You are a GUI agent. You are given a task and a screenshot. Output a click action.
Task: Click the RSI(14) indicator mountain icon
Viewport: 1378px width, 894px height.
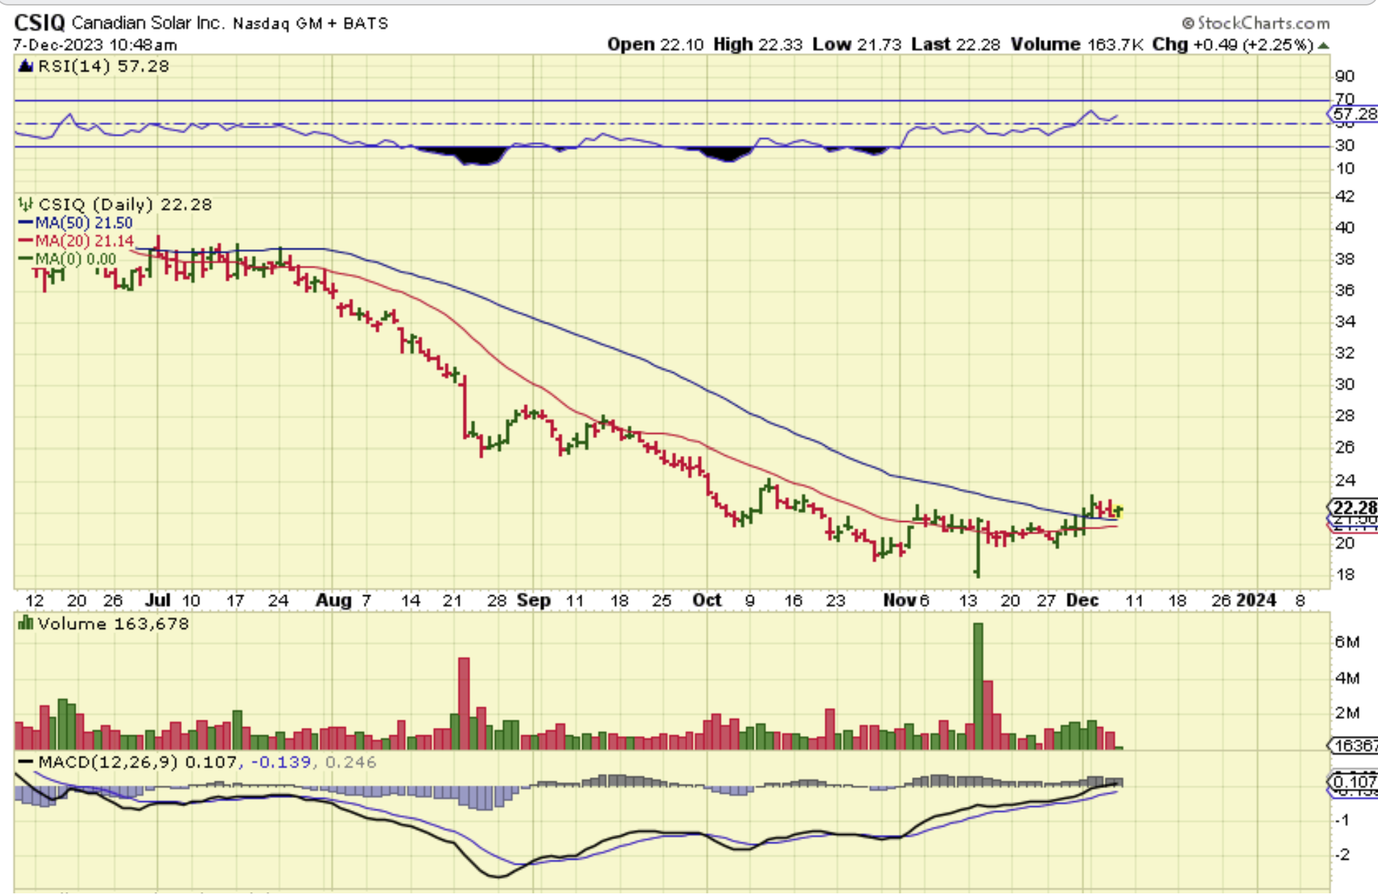click(25, 67)
